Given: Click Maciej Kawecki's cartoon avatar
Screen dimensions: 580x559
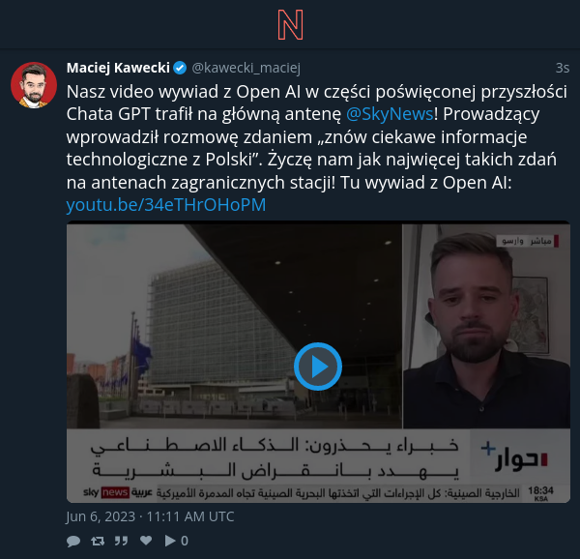Looking at the screenshot, I should [x=34, y=85].
